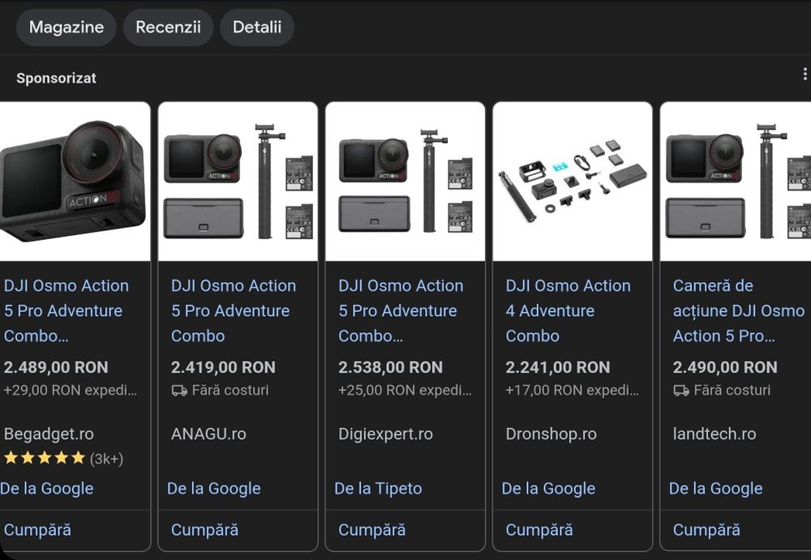Click Cumpără under the Digiexpert.ro offer

click(x=372, y=530)
